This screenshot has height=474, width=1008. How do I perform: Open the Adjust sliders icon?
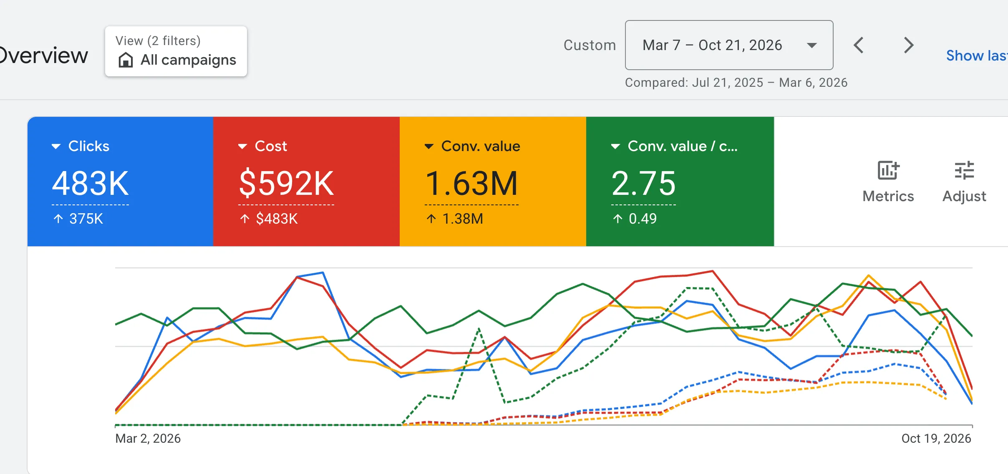point(964,170)
